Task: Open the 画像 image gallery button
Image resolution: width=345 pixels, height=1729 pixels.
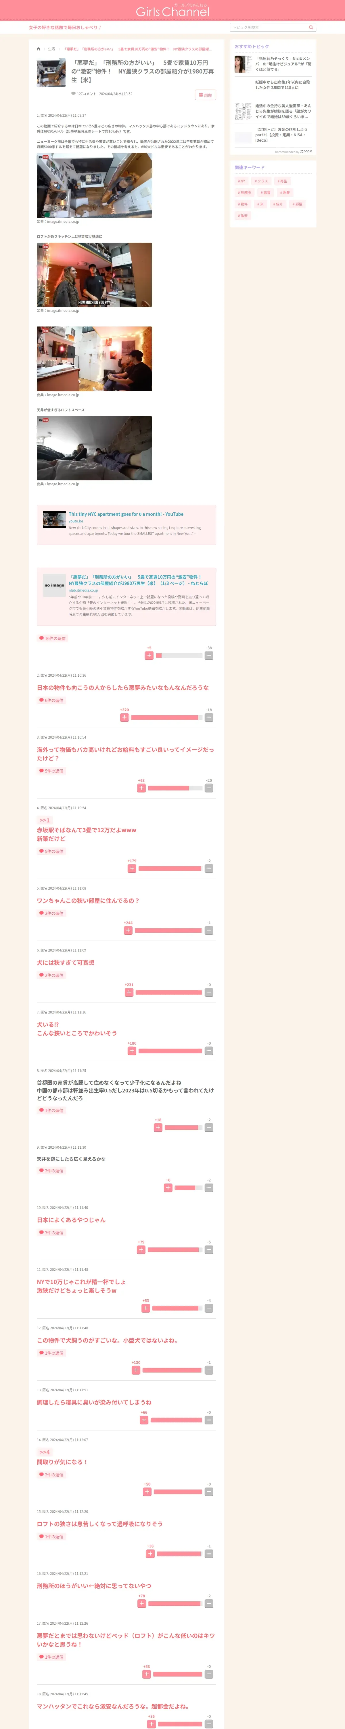Action: (205, 95)
